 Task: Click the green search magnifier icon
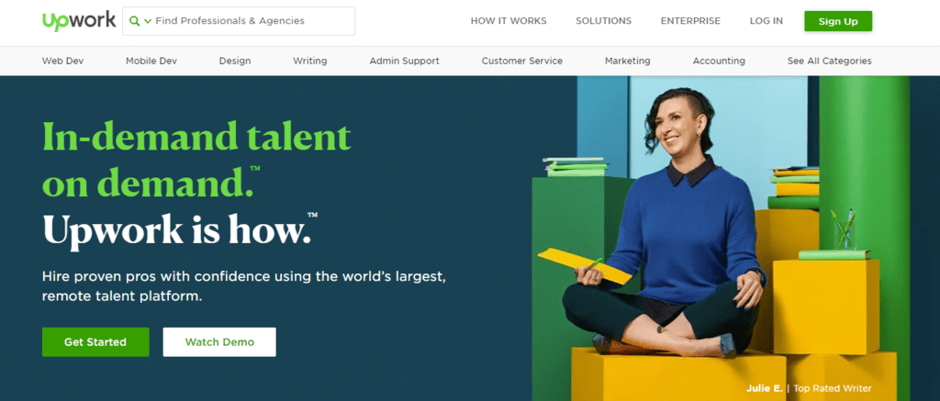click(x=134, y=21)
